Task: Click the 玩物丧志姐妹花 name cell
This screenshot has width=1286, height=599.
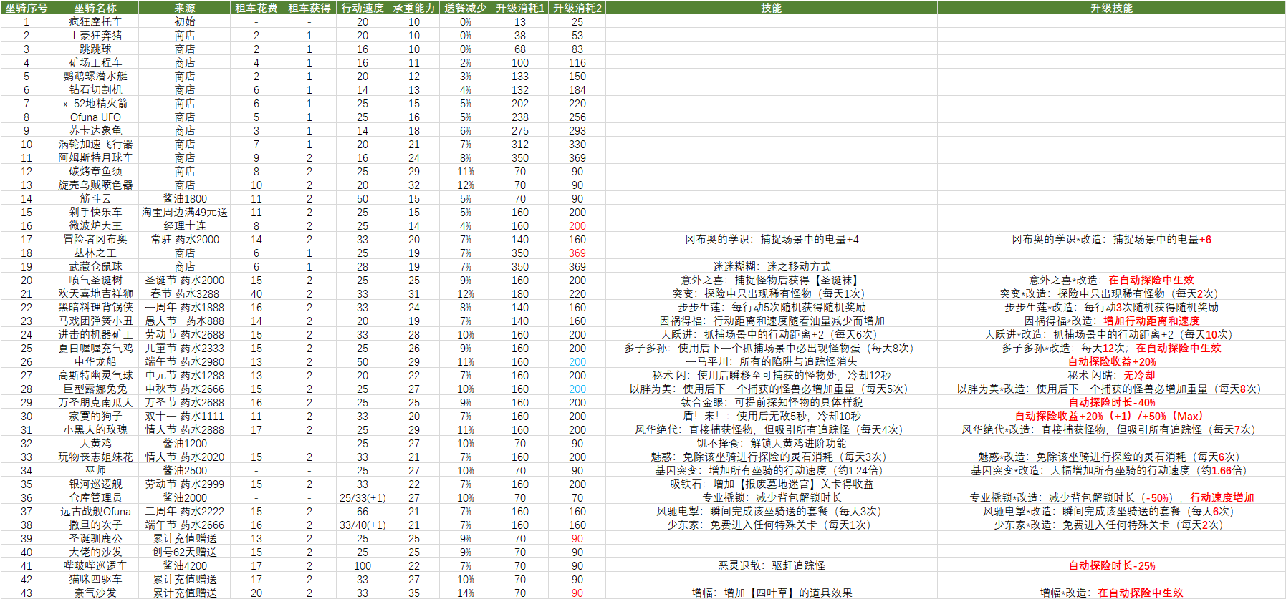Action: pos(95,457)
